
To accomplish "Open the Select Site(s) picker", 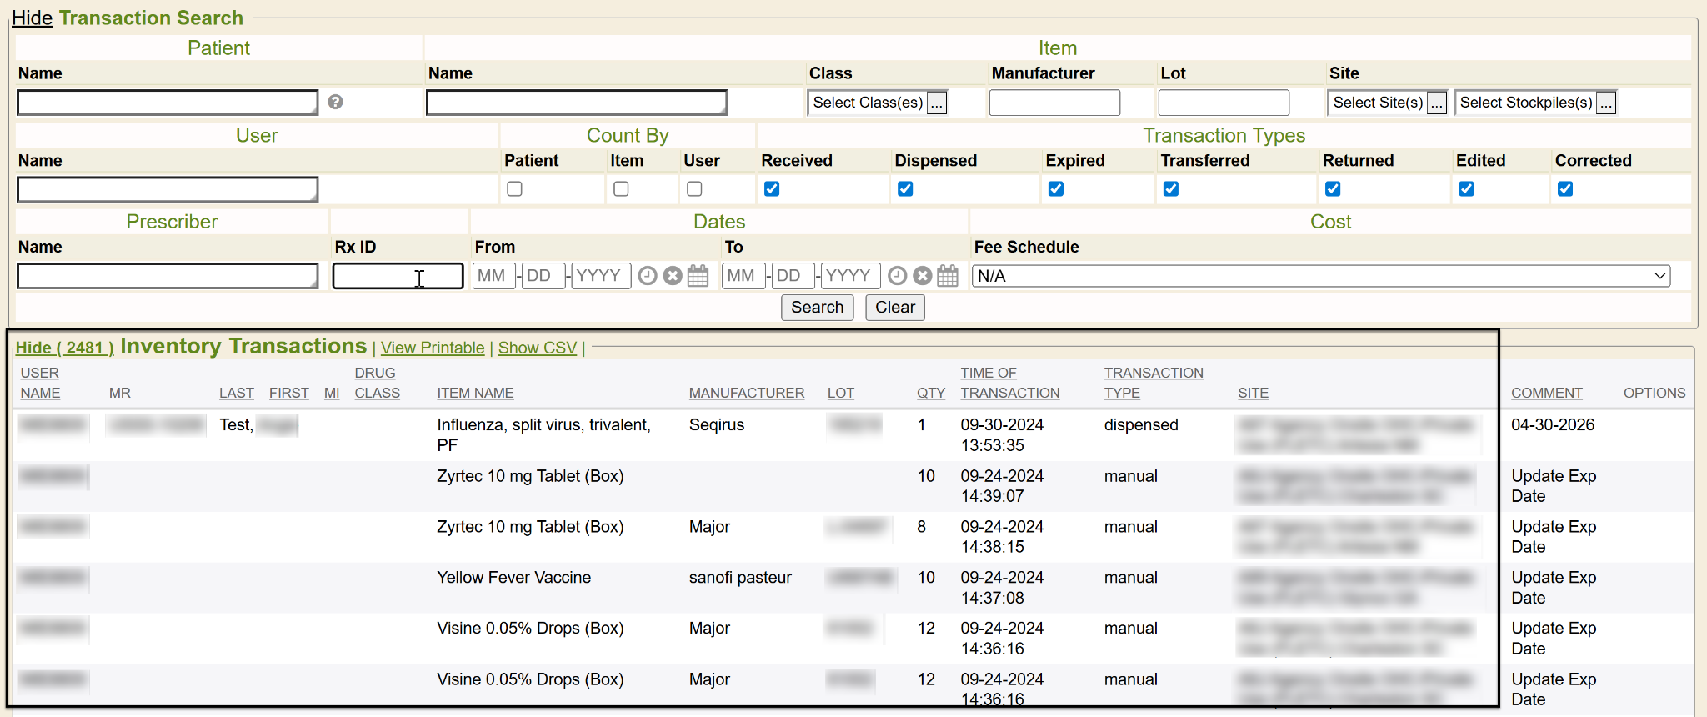I will click(1436, 103).
